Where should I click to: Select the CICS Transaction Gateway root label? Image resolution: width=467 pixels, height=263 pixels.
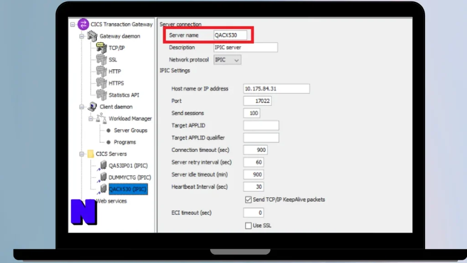[x=121, y=24]
